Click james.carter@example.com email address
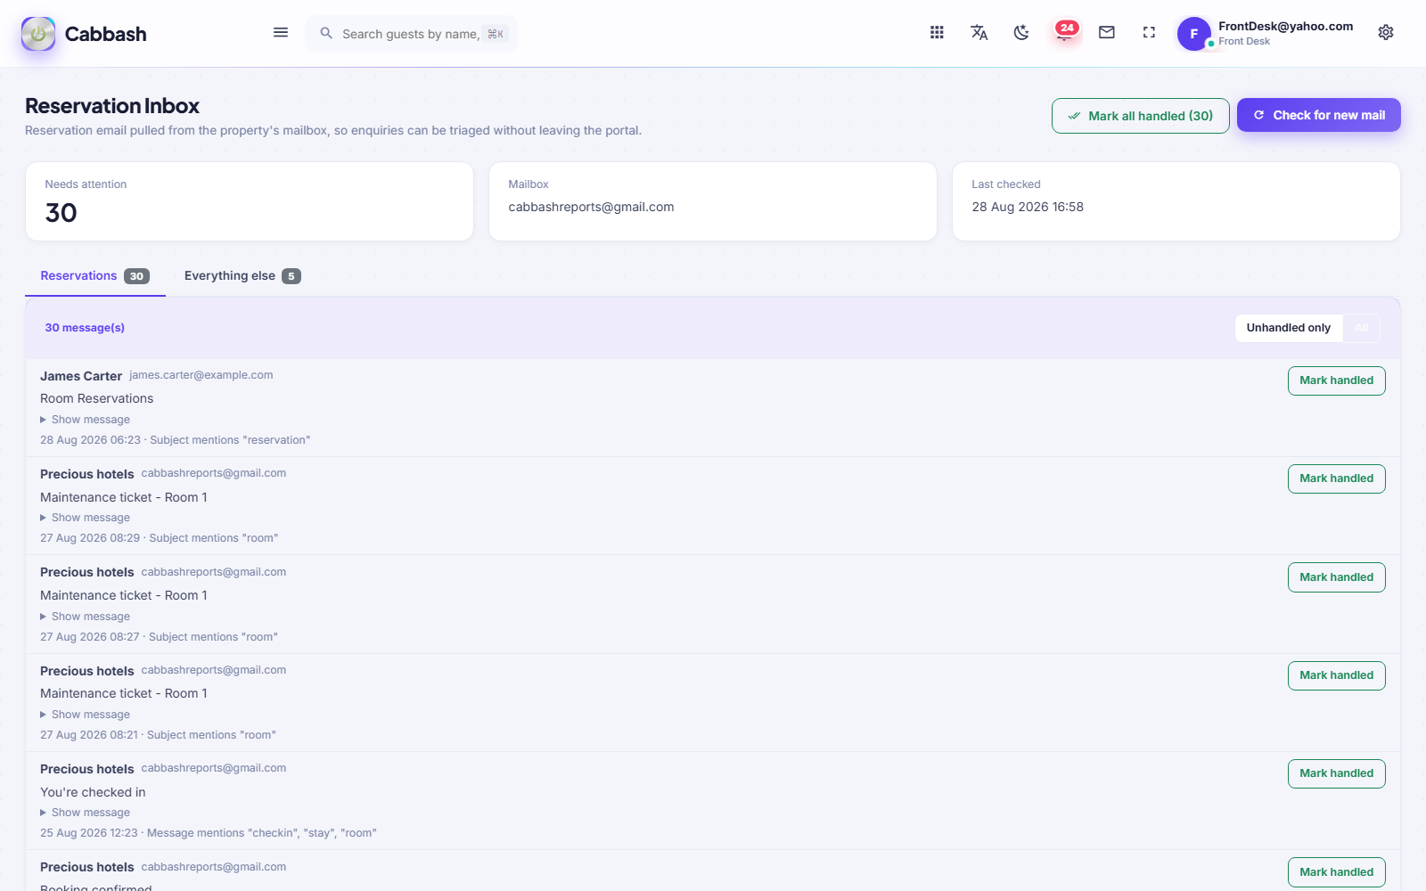The width and height of the screenshot is (1426, 891). click(201, 375)
